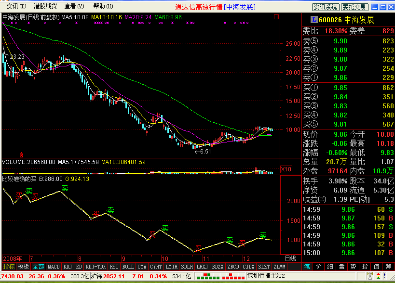Open the 港股期货 menu
The width and height of the screenshot is (395, 283).
coord(45,6)
